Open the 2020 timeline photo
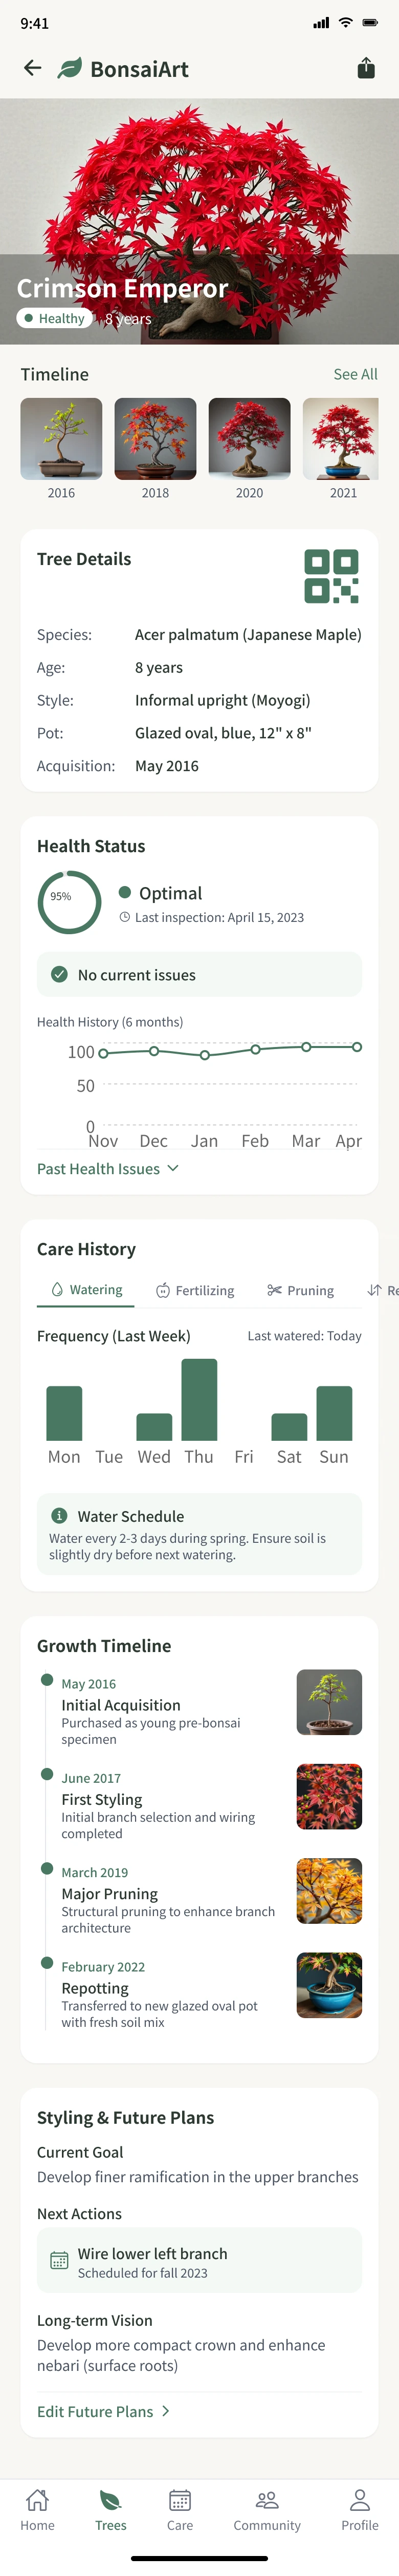The image size is (399, 2576). pyautogui.click(x=250, y=439)
